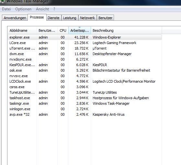Viewport: 181px width, 165px height.
Task: Sort by Beschreibung column header
Action: (126, 30)
